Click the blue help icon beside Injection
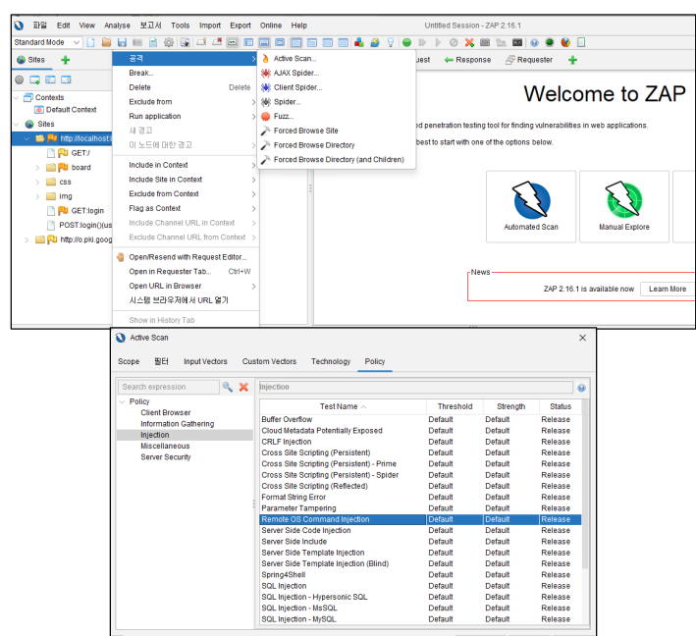The width and height of the screenshot is (696, 636). click(x=581, y=388)
